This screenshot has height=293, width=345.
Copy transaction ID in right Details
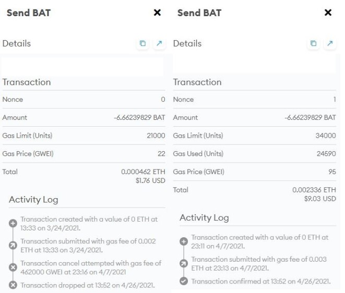click(x=313, y=43)
